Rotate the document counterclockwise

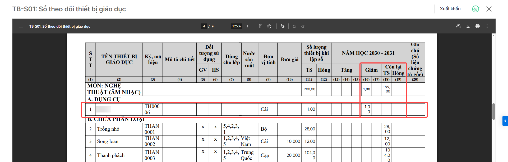click(269, 26)
